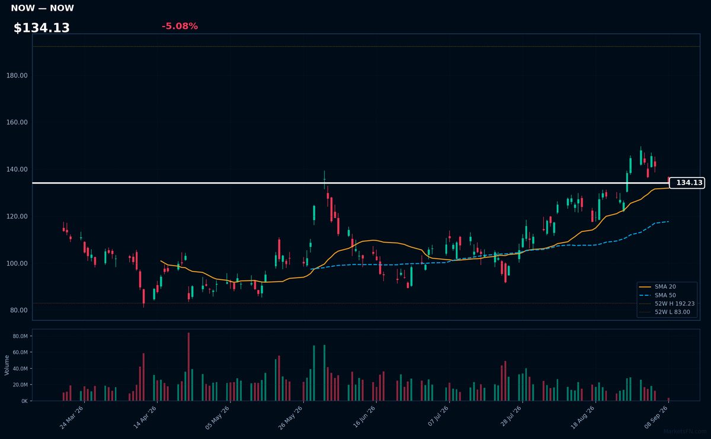
Task: Click the -5.08% change value
Action: click(x=180, y=26)
